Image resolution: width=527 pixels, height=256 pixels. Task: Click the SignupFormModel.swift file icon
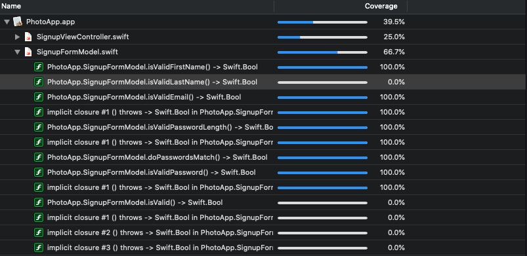coord(29,52)
